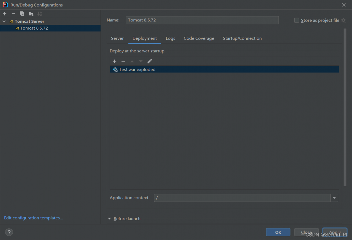Collapse the Tomcat Server tree node

pyautogui.click(x=4, y=21)
